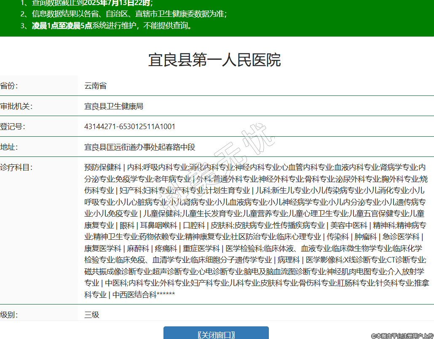
Task: Click the hospital title 宜良县第一人民医院
Action: [x=214, y=60]
